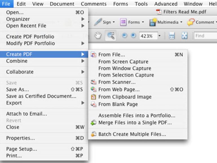Click the Fit Page icon
This screenshot has height=163, width=217.
(x=185, y=36)
